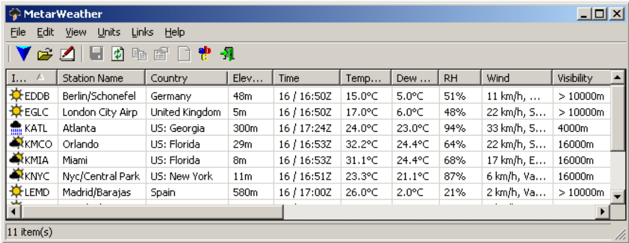Sort by Time column header
Viewport: 629px width, 243px height.
(x=307, y=78)
